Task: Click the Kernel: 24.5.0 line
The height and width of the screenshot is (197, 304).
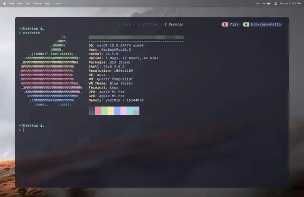Action: pyautogui.click(x=104, y=54)
